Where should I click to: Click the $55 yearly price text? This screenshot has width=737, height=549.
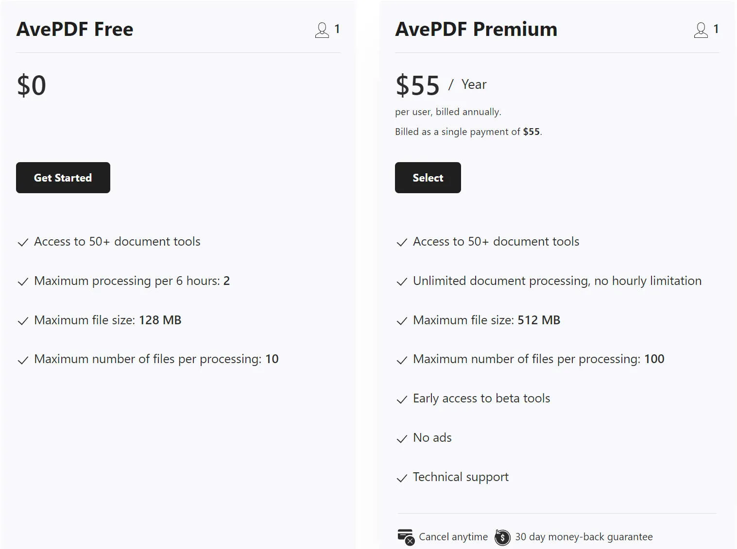click(418, 85)
